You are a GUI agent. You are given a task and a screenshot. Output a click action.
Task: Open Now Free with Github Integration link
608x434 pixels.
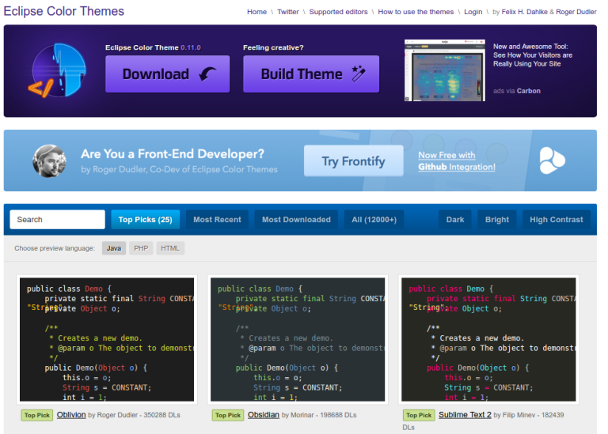(x=456, y=161)
